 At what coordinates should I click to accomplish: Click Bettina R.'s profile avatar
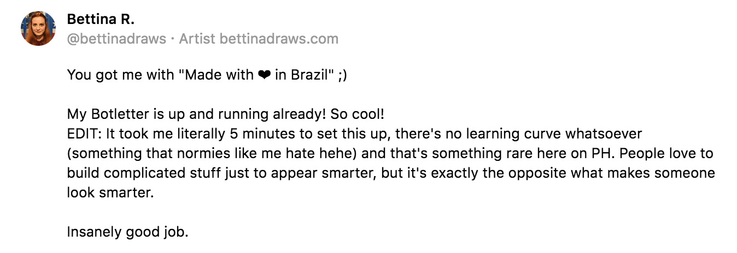click(38, 28)
